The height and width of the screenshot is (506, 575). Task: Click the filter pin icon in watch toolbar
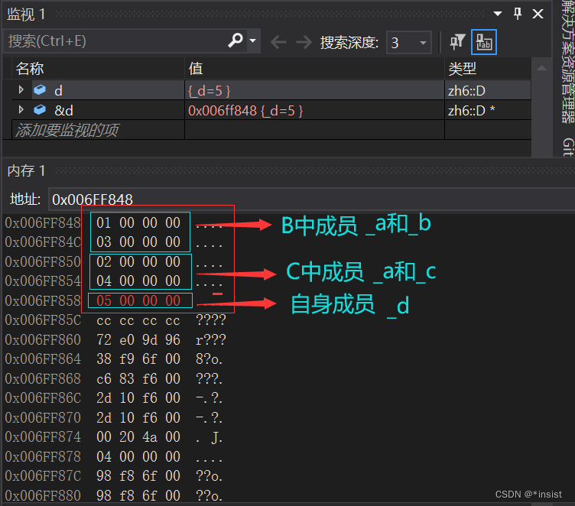pyautogui.click(x=457, y=42)
